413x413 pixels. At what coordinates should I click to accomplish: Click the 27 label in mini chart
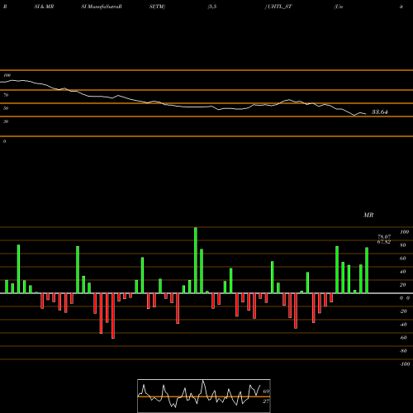266,401
